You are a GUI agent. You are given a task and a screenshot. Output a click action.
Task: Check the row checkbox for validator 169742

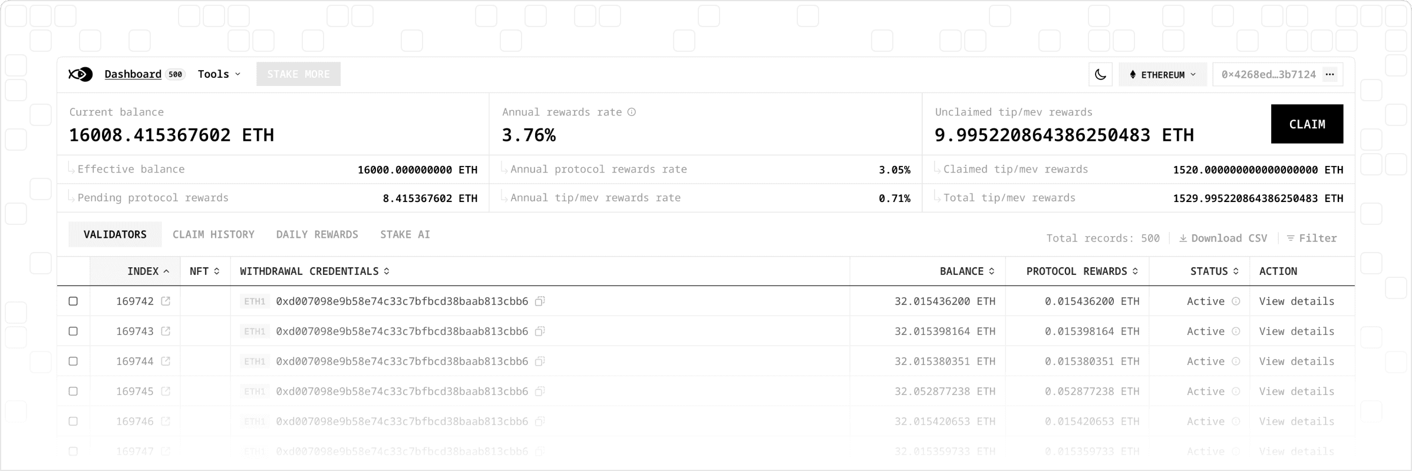(x=73, y=301)
